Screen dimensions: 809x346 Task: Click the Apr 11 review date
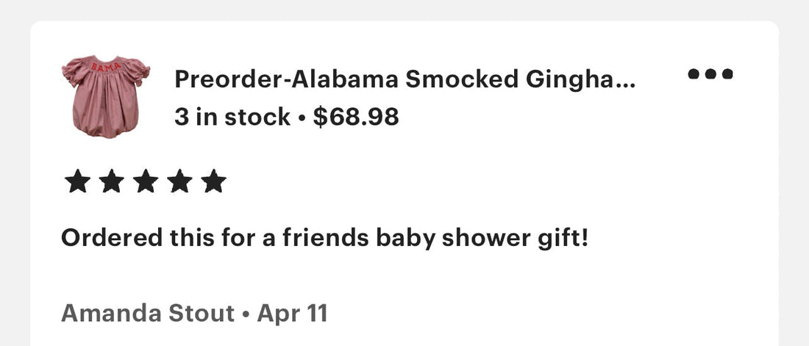[292, 313]
